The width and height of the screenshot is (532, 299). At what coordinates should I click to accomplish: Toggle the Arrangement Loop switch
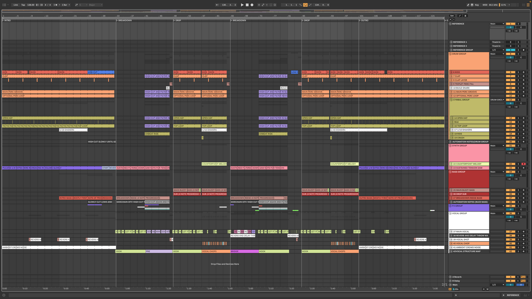305,5
